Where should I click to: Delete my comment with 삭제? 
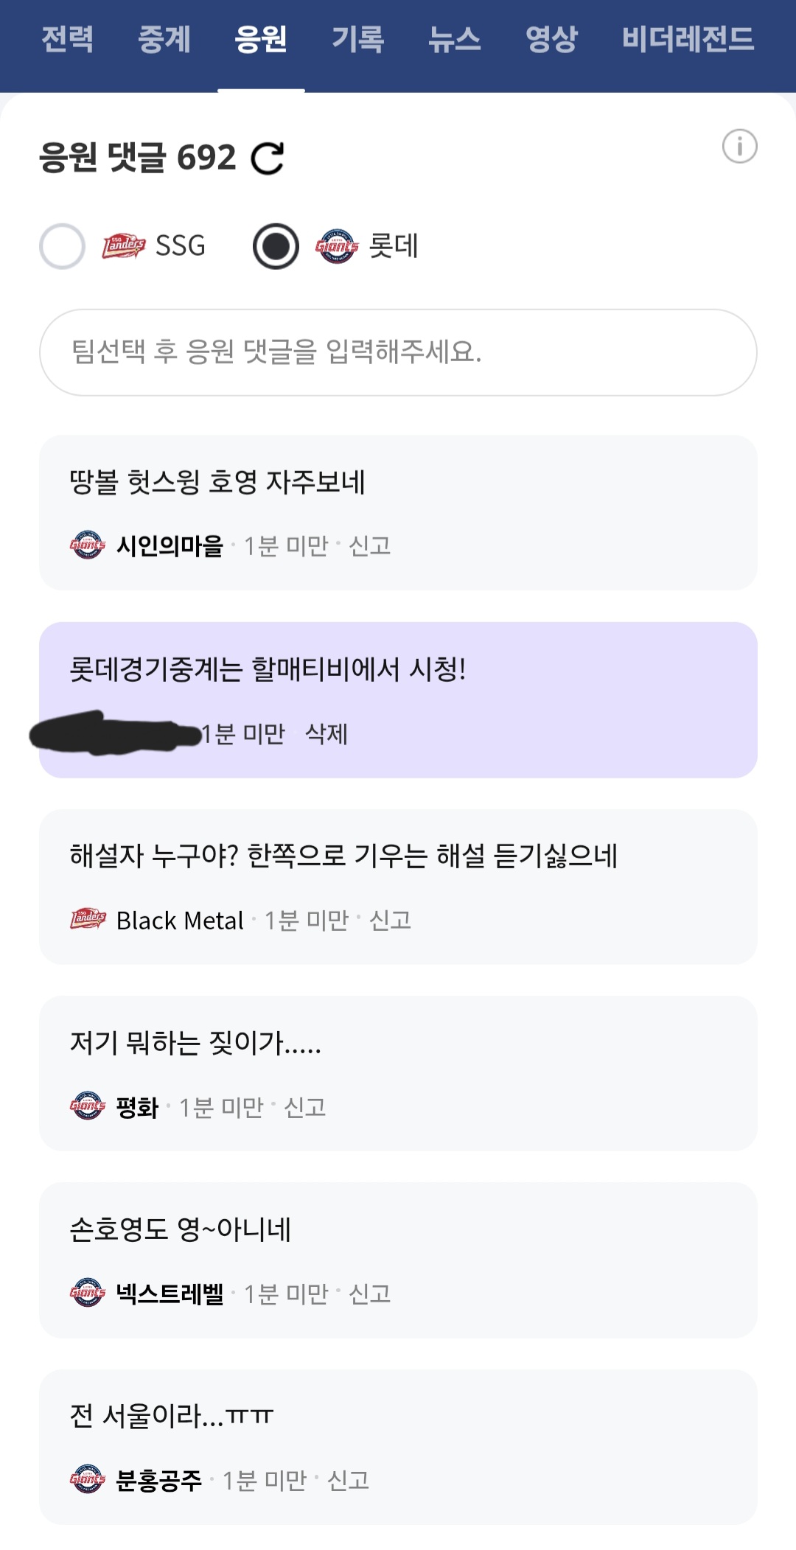click(327, 733)
